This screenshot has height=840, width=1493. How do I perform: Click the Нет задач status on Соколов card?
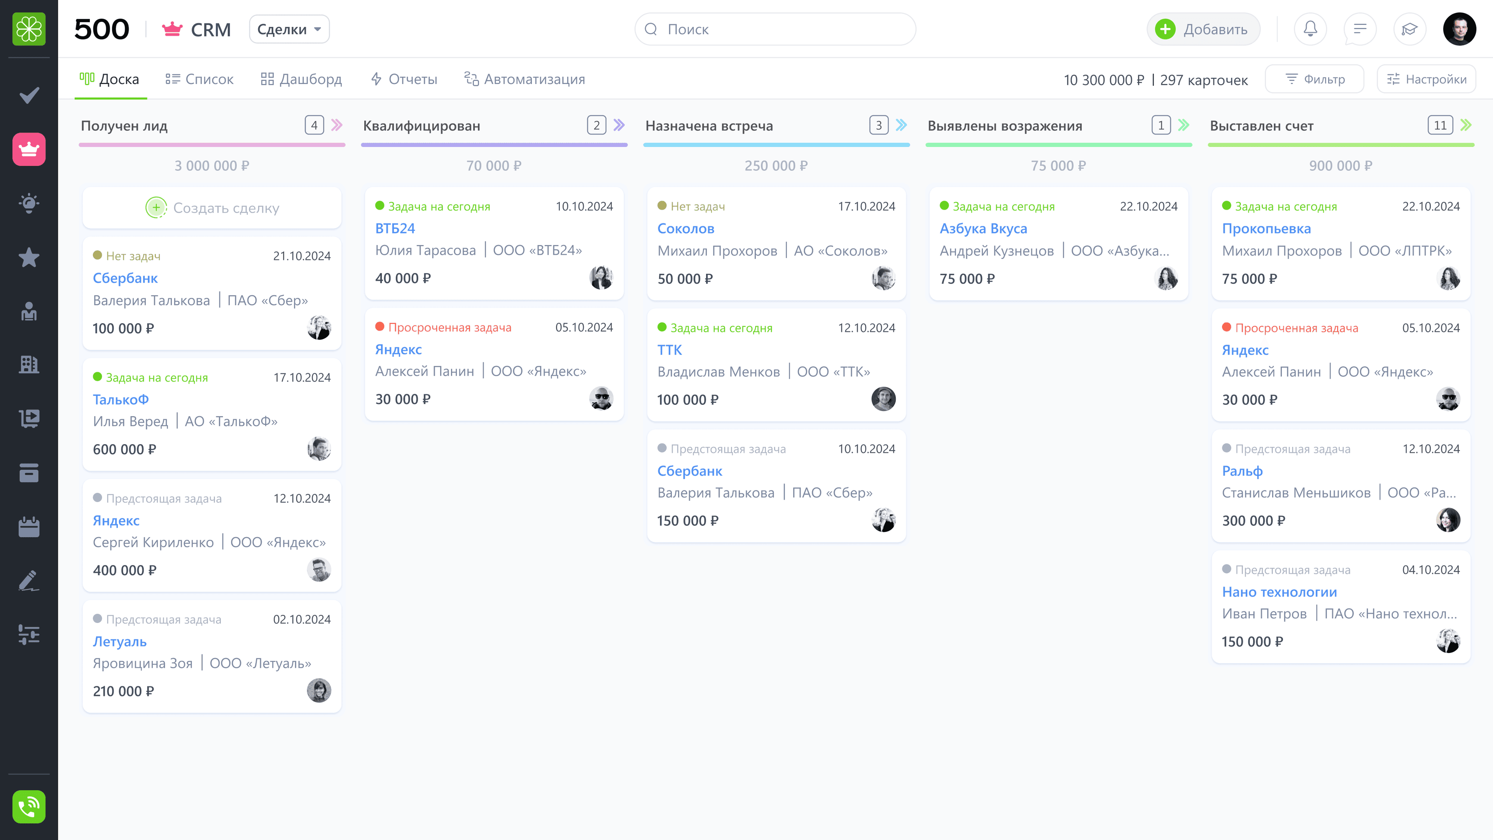coord(691,206)
